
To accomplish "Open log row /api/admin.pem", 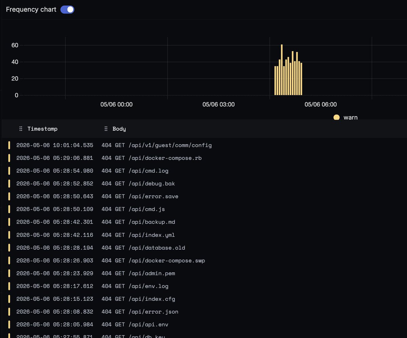I will point(203,273).
